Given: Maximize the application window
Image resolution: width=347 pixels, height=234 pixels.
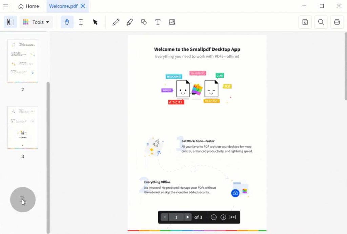Looking at the screenshot, I should (x=322, y=6).
